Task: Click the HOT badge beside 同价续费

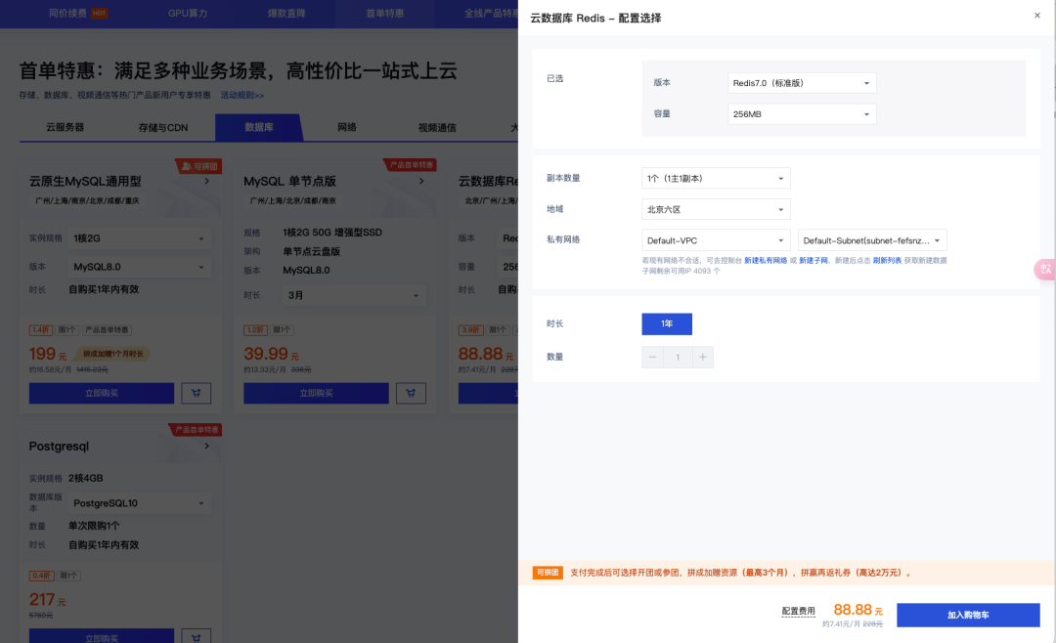Action: tap(99, 14)
